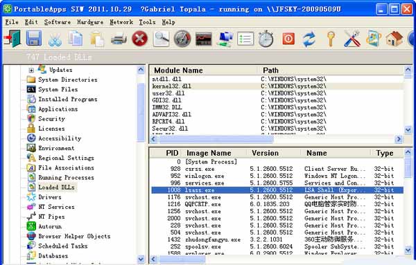Select Installed Programs tree item
The height and width of the screenshot is (265, 416).
click(x=68, y=99)
